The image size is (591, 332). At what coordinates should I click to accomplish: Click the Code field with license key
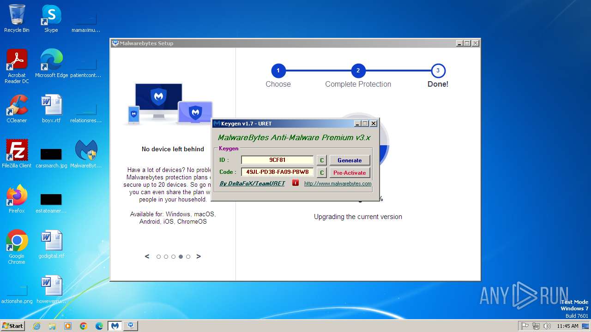[x=277, y=172]
